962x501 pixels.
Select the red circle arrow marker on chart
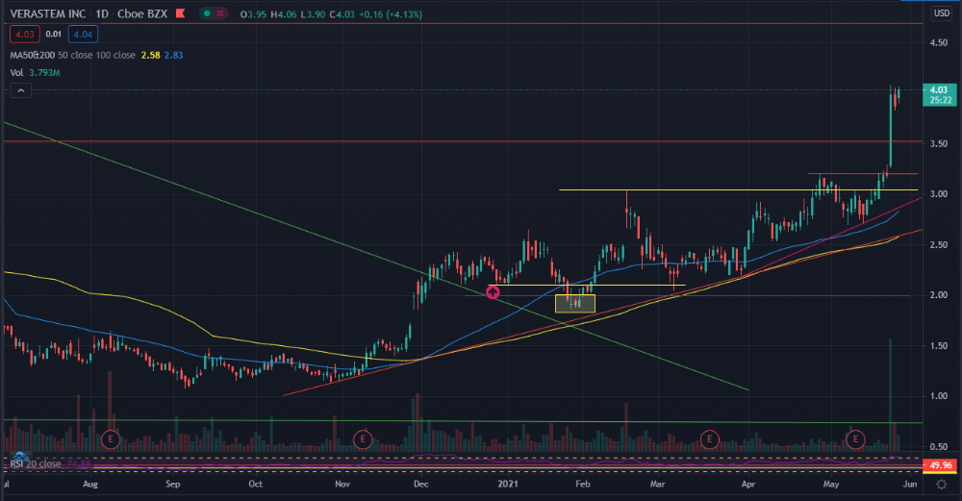click(494, 292)
